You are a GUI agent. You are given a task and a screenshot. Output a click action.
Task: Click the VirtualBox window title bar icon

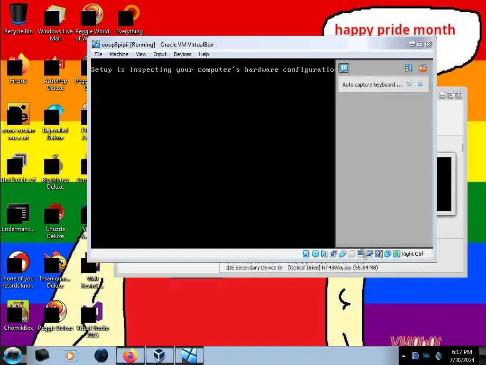[x=95, y=44]
